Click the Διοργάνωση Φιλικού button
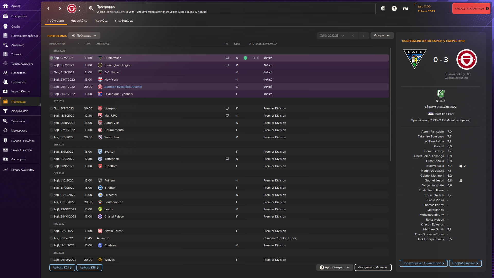This screenshot has width=494, height=278. coord(373,267)
